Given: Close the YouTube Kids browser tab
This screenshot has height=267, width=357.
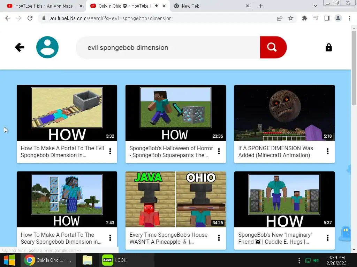Looking at the screenshot, I should (x=81, y=6).
